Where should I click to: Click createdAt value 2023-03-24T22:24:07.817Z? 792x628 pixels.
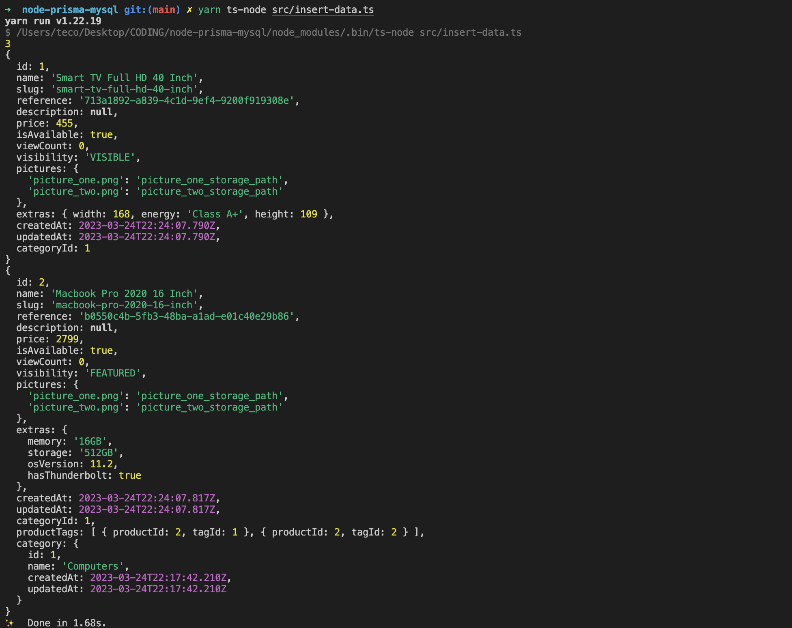coord(147,498)
